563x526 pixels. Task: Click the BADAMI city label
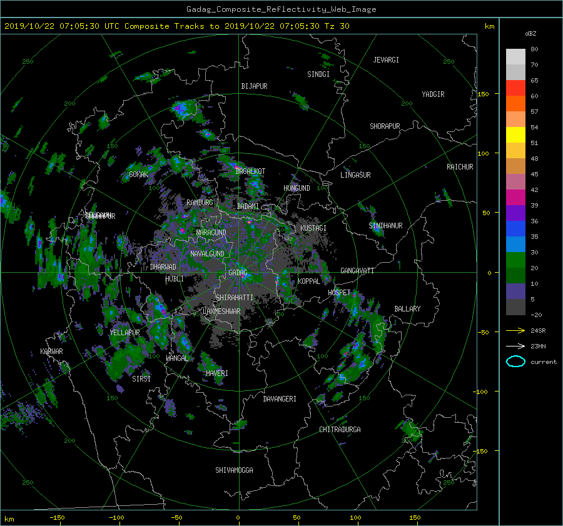pyautogui.click(x=248, y=206)
